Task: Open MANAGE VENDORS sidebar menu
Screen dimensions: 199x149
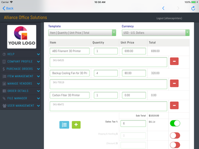Action: point(20,84)
